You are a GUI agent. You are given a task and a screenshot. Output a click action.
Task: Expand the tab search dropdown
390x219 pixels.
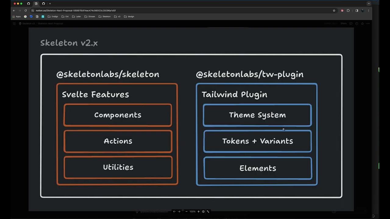[369, 4]
